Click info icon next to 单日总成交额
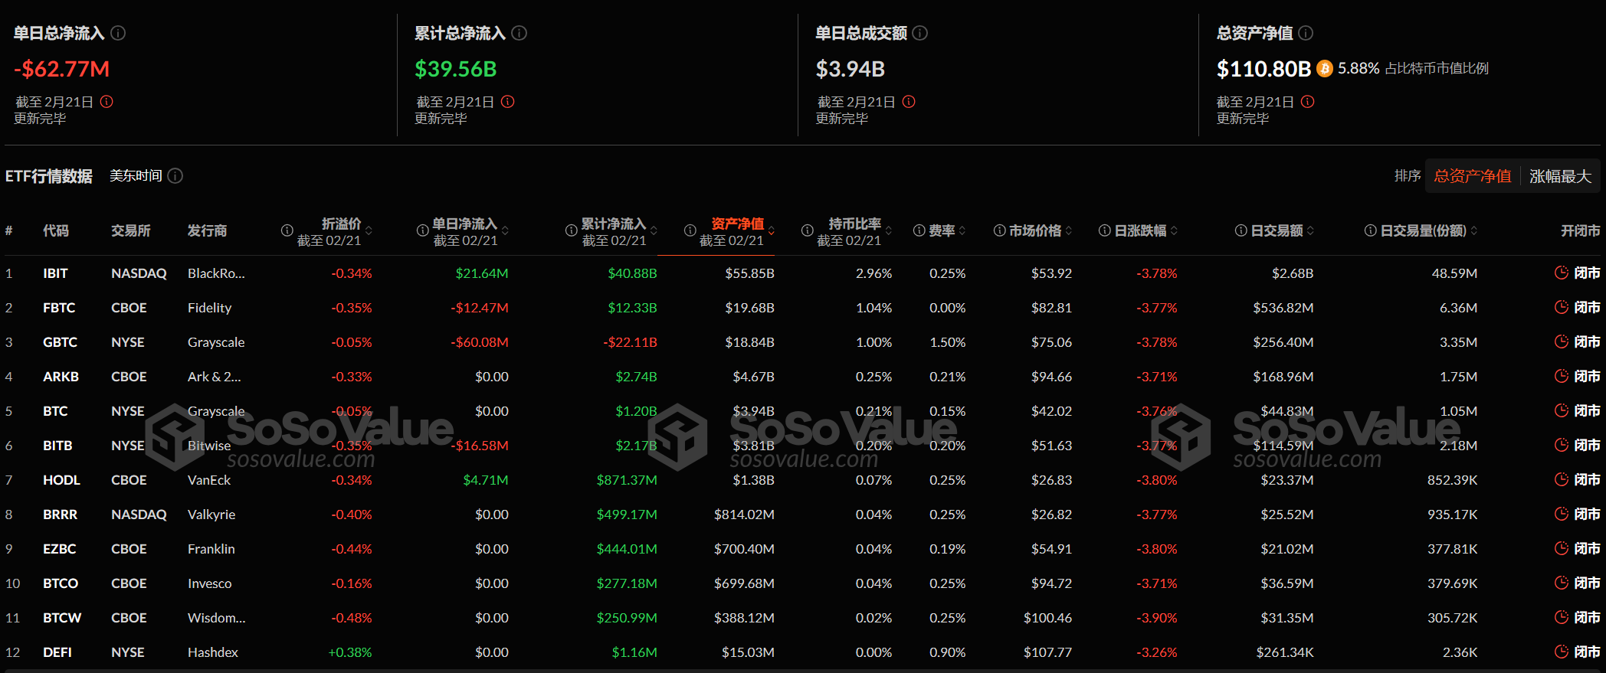Image resolution: width=1606 pixels, height=673 pixels. [x=920, y=33]
